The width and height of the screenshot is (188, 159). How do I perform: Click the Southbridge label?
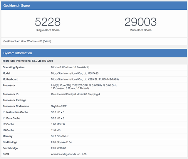(x=10, y=148)
